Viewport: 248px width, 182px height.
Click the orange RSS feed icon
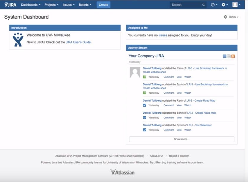click(x=233, y=56)
